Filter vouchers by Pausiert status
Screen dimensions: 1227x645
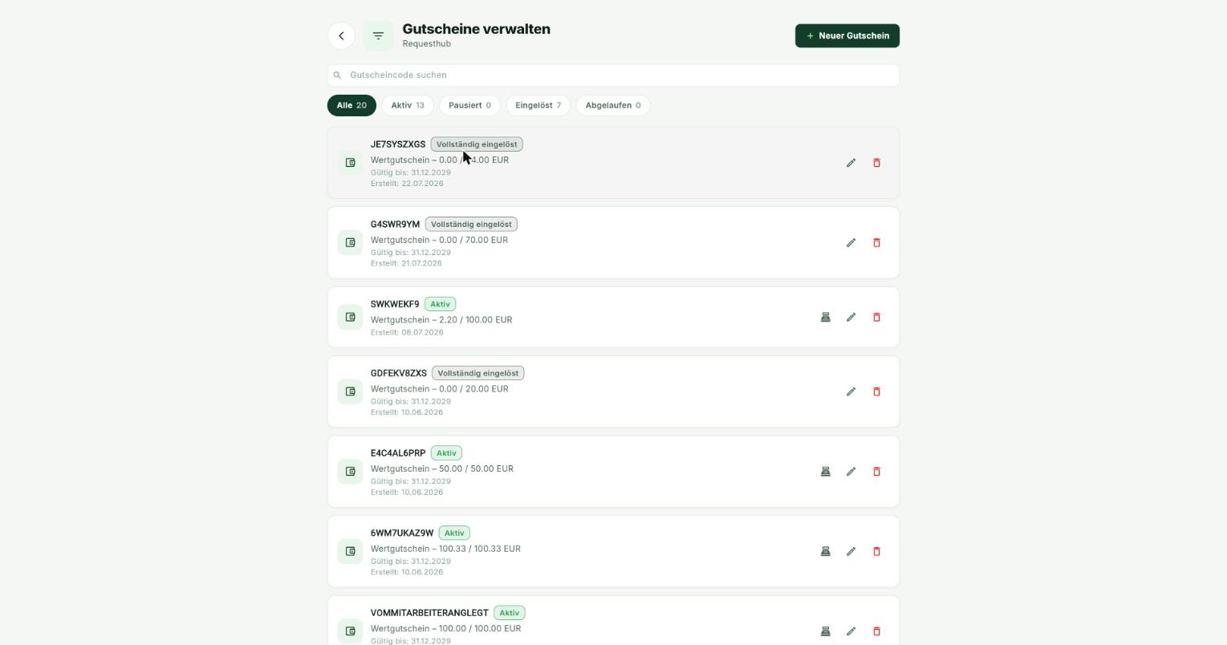[469, 105]
